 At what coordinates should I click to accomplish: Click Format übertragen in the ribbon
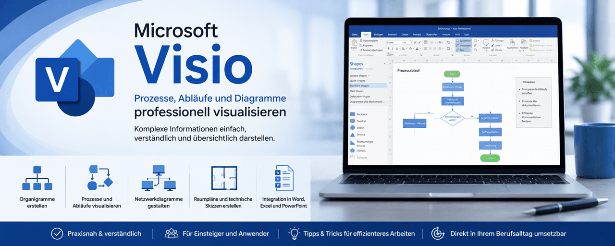(371, 50)
